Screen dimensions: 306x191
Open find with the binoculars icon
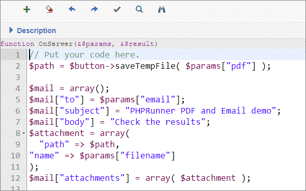(162, 9)
